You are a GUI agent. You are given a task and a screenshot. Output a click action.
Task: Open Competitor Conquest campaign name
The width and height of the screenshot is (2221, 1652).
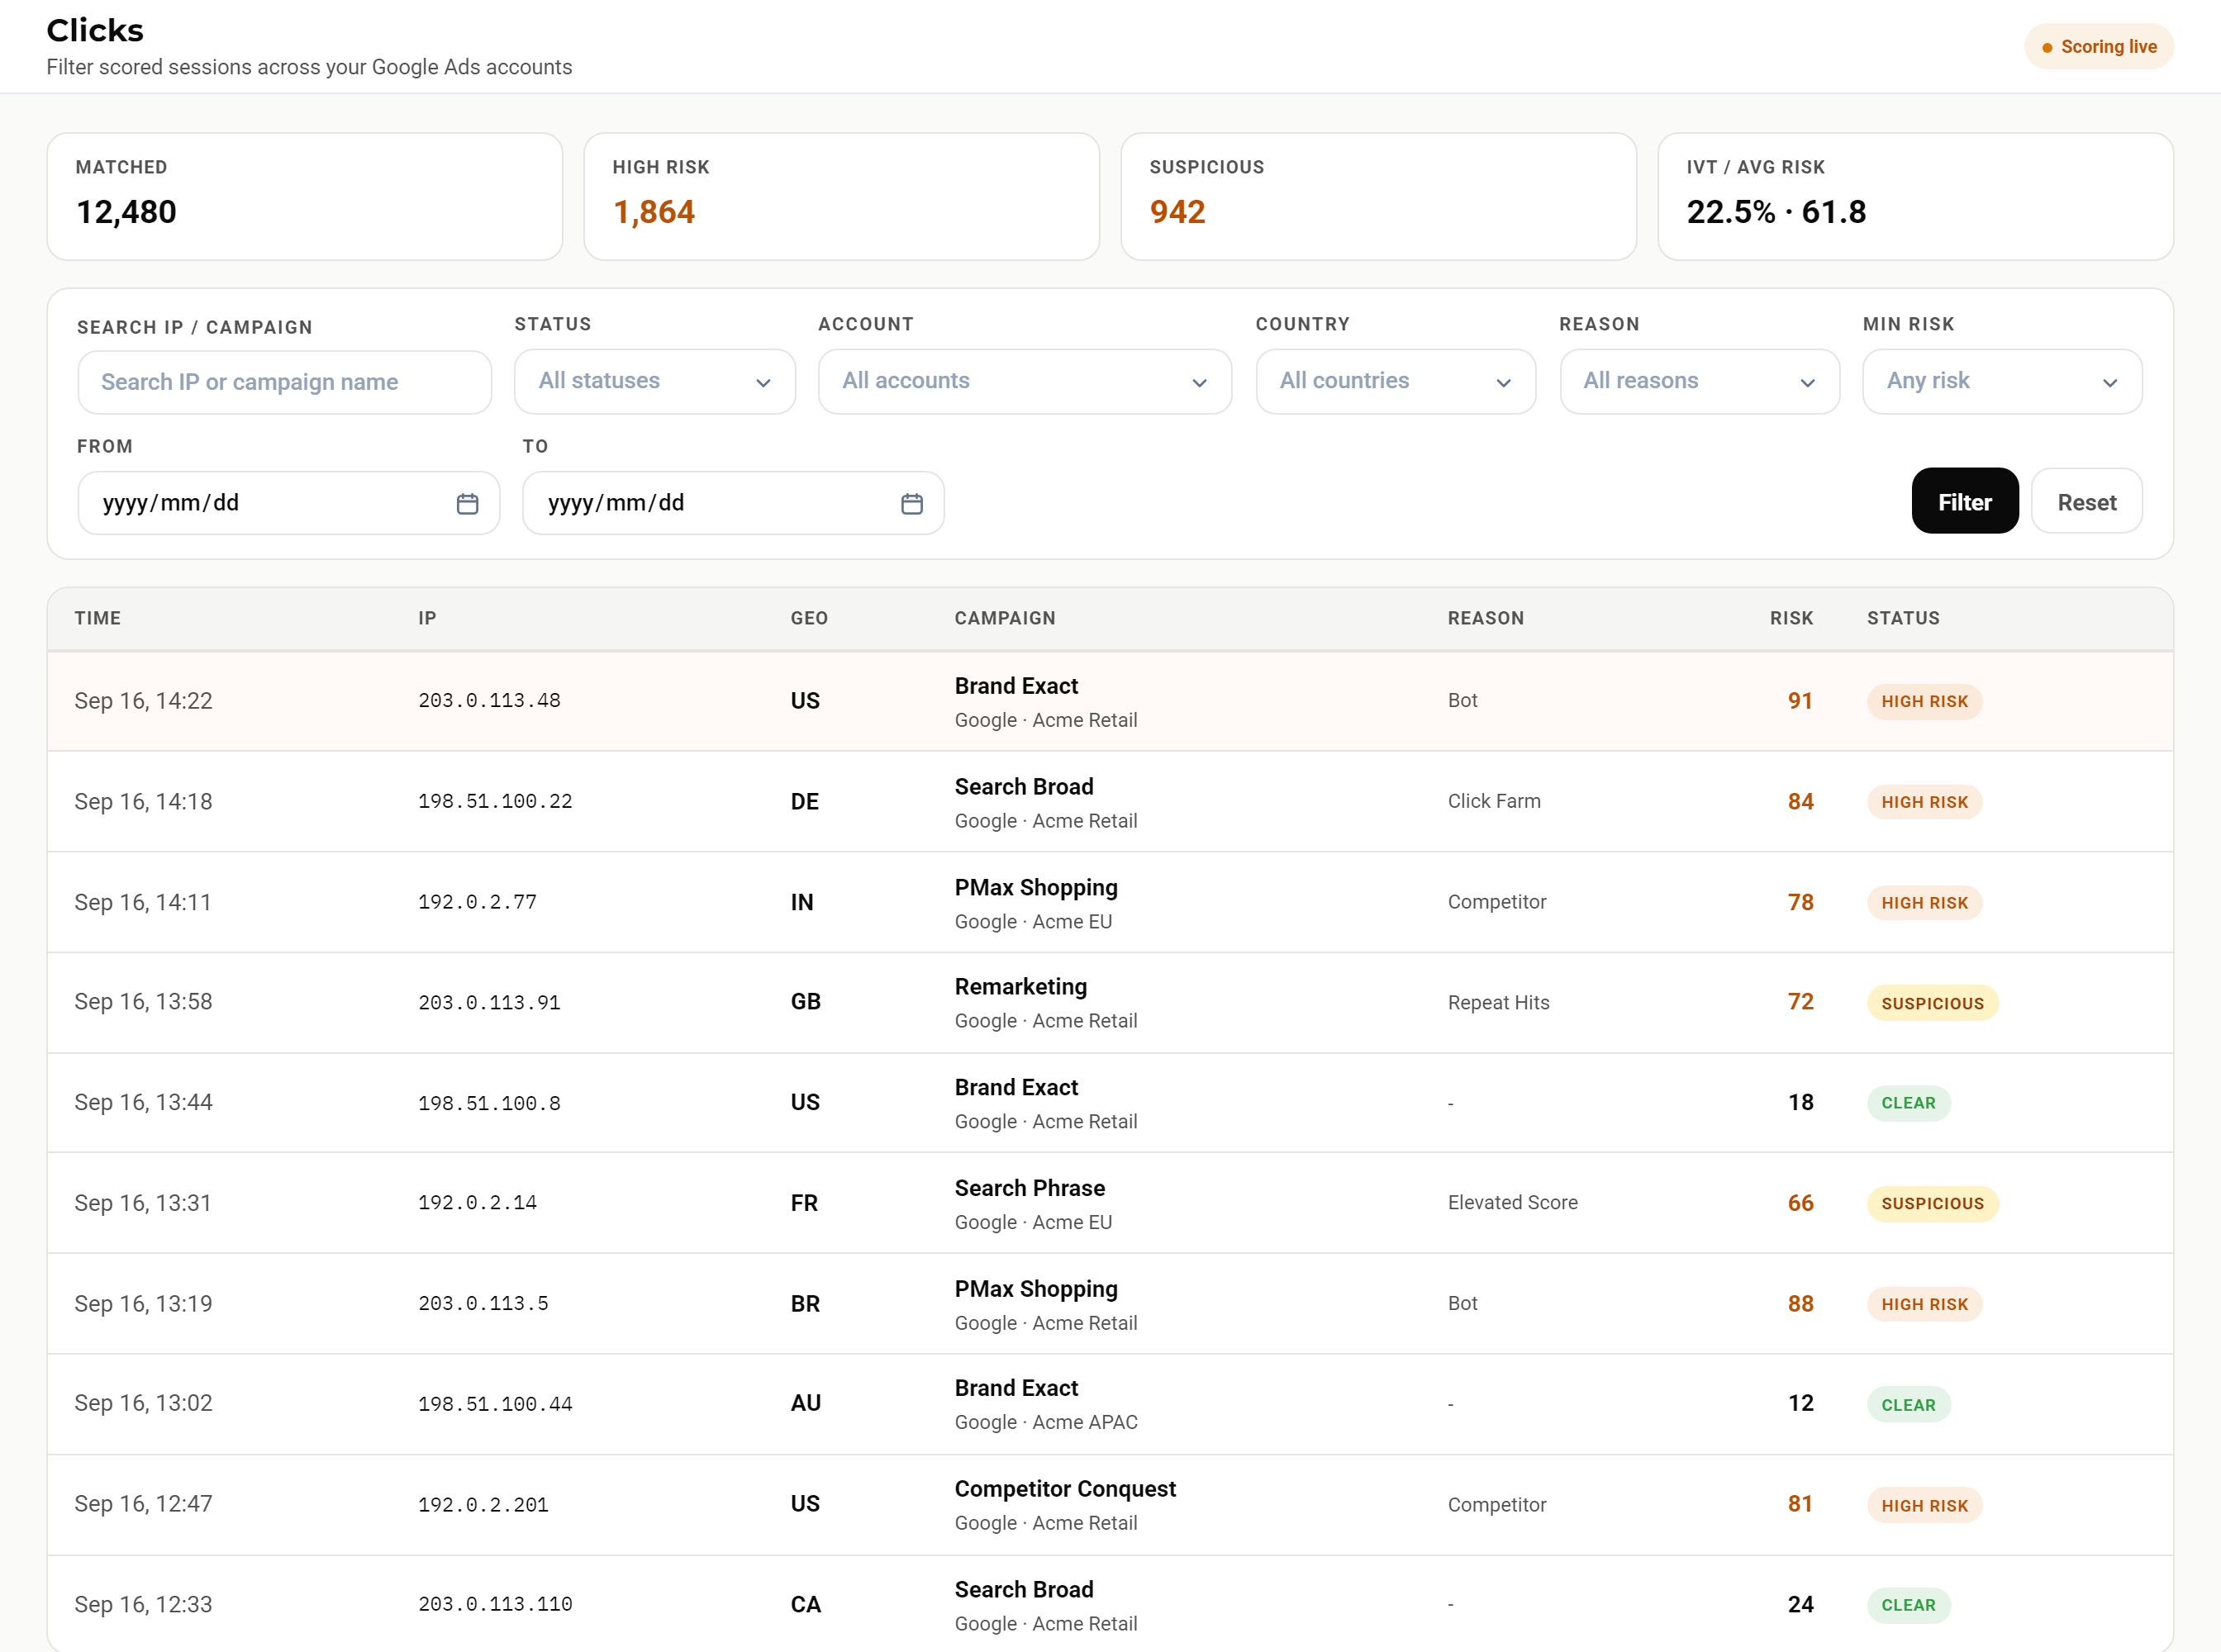coord(1064,1489)
